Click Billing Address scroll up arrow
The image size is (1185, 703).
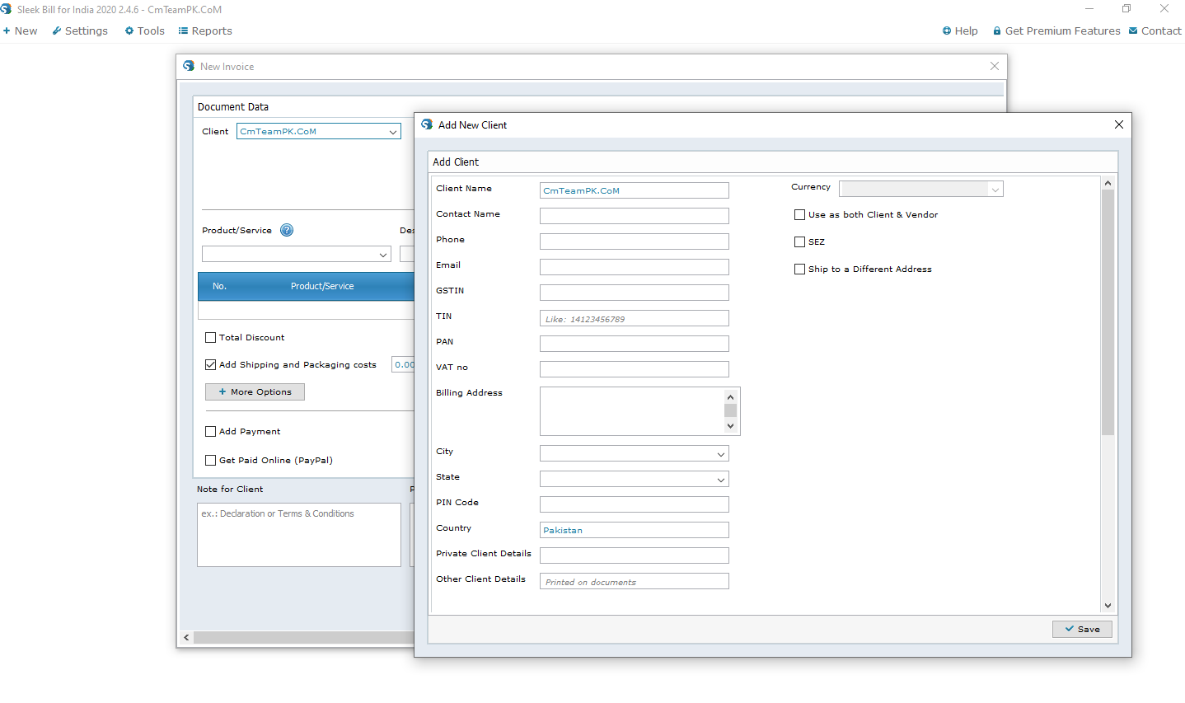coord(730,397)
